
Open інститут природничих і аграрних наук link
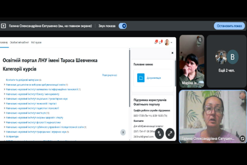pyautogui.click(x=36, y=132)
